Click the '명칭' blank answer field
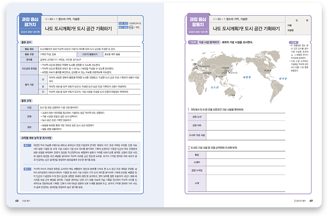The height and width of the screenshot is (217, 328). pyautogui.click(x=245, y=155)
